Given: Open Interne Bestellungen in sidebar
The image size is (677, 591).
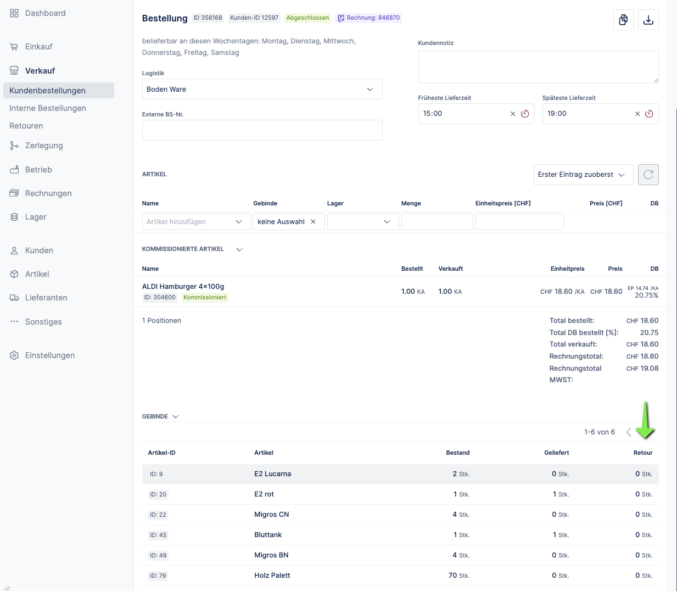Looking at the screenshot, I should (x=48, y=108).
